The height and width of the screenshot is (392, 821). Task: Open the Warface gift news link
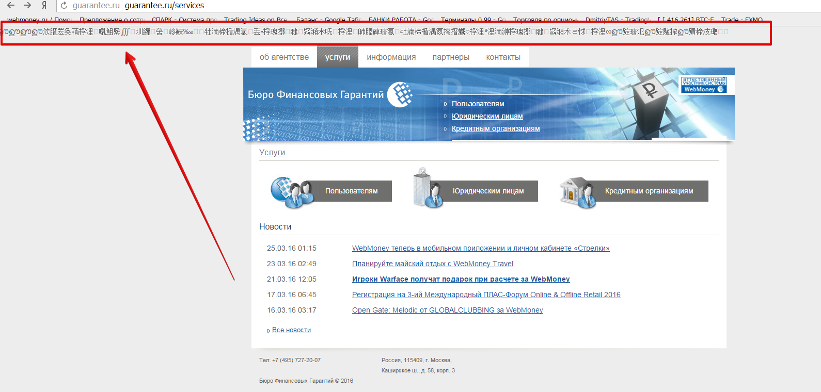point(461,279)
